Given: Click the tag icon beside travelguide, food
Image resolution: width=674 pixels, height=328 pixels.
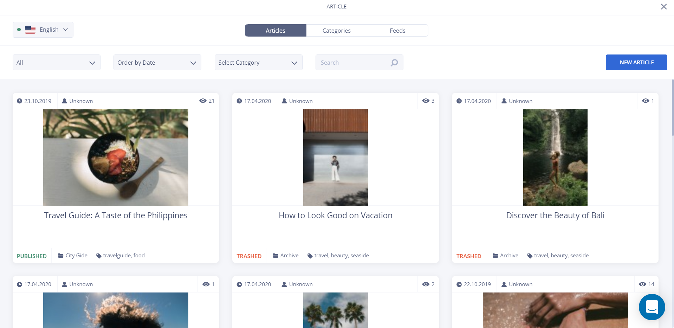Looking at the screenshot, I should coord(99,256).
